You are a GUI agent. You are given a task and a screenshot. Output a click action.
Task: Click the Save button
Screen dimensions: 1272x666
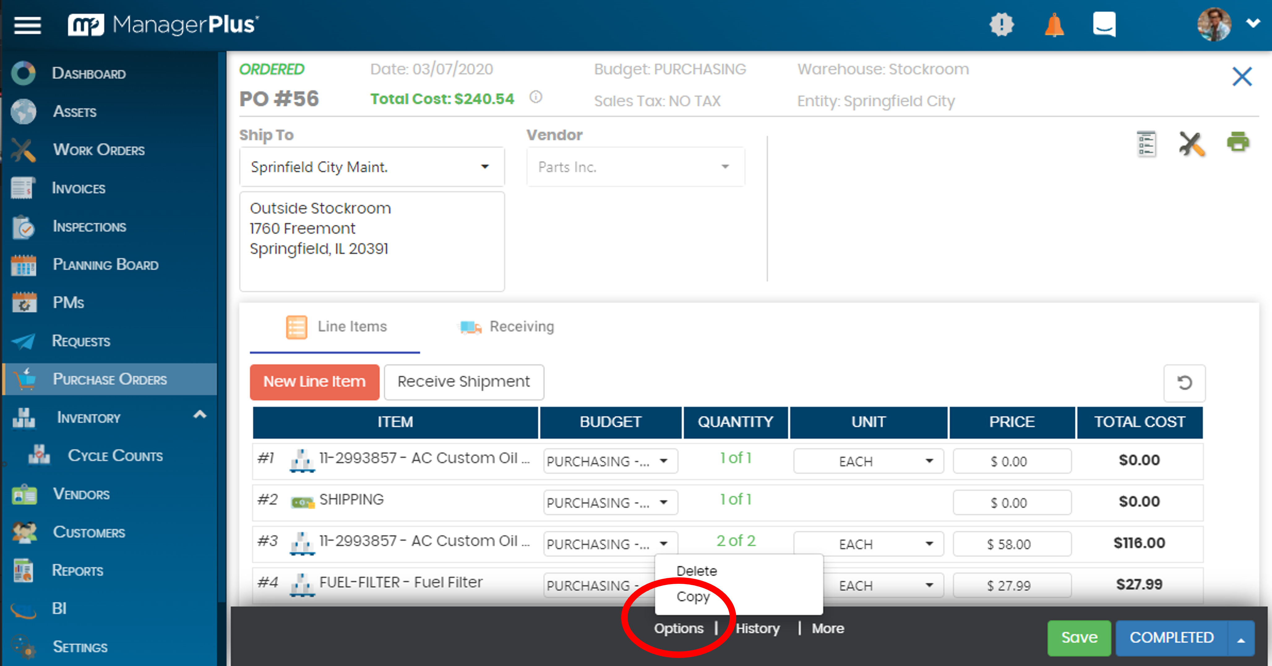click(x=1079, y=637)
